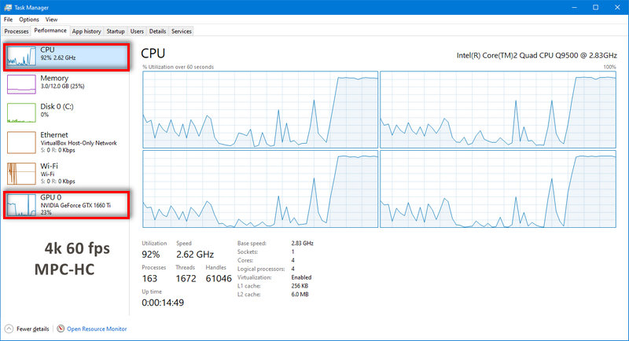This screenshot has height=341, width=629.
Task: Go to the Users tab
Action: pos(137,31)
